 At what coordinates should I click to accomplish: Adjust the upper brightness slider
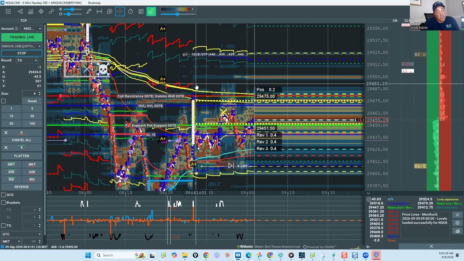tap(72, 9)
